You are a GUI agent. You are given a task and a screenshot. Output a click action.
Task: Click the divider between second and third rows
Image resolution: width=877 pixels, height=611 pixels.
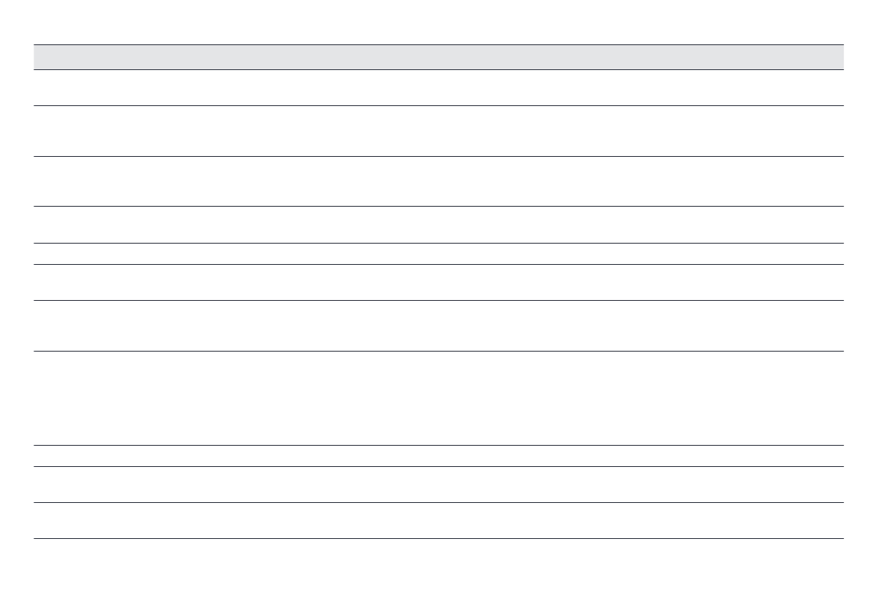[438, 156]
